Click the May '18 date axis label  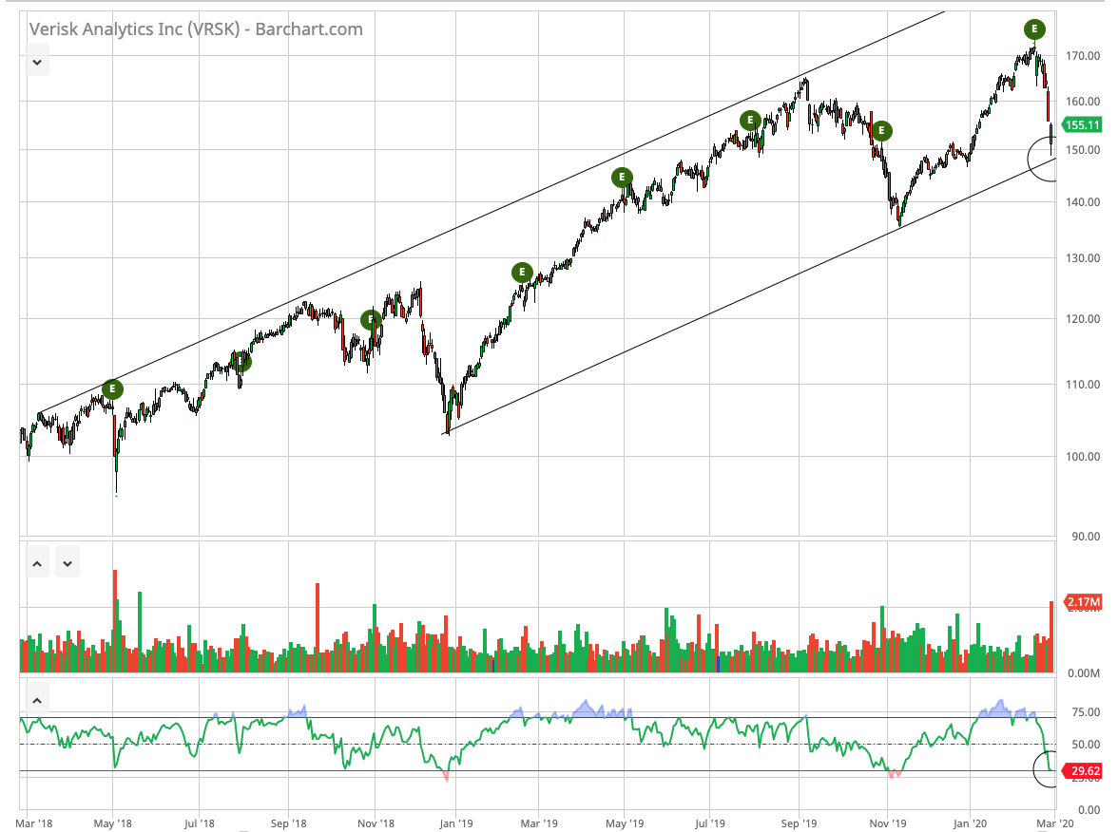coord(112,823)
